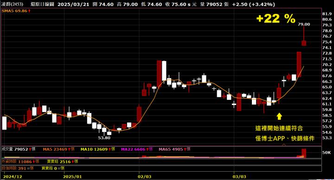The height and width of the screenshot is (180, 334).
Task: Click the yellow up arrow annotation
Action: pyautogui.click(x=279, y=116)
